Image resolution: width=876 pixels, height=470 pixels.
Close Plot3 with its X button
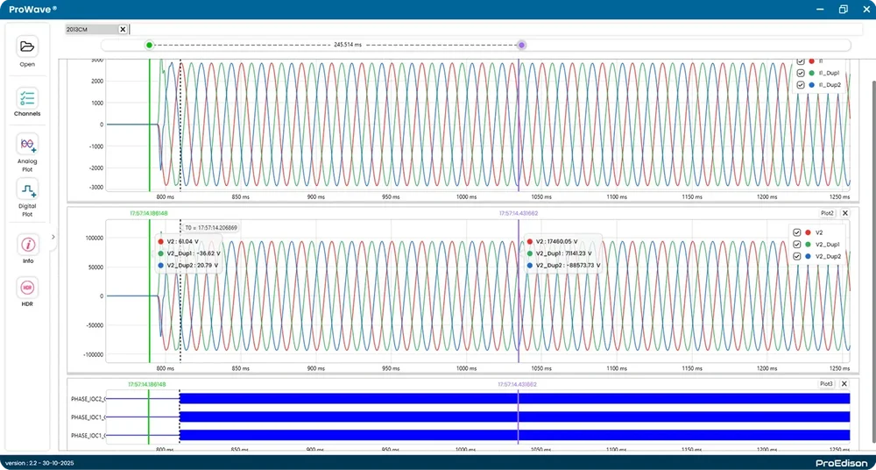coord(844,383)
